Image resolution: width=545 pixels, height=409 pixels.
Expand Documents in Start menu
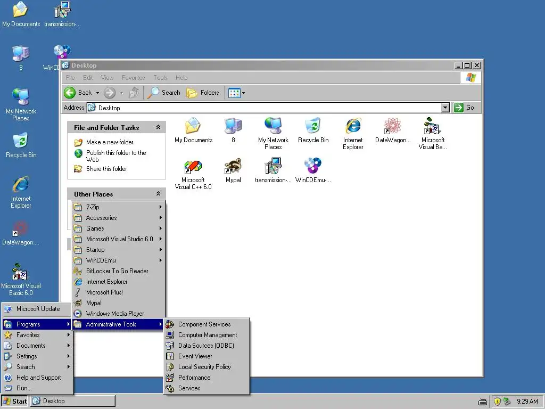tap(37, 346)
